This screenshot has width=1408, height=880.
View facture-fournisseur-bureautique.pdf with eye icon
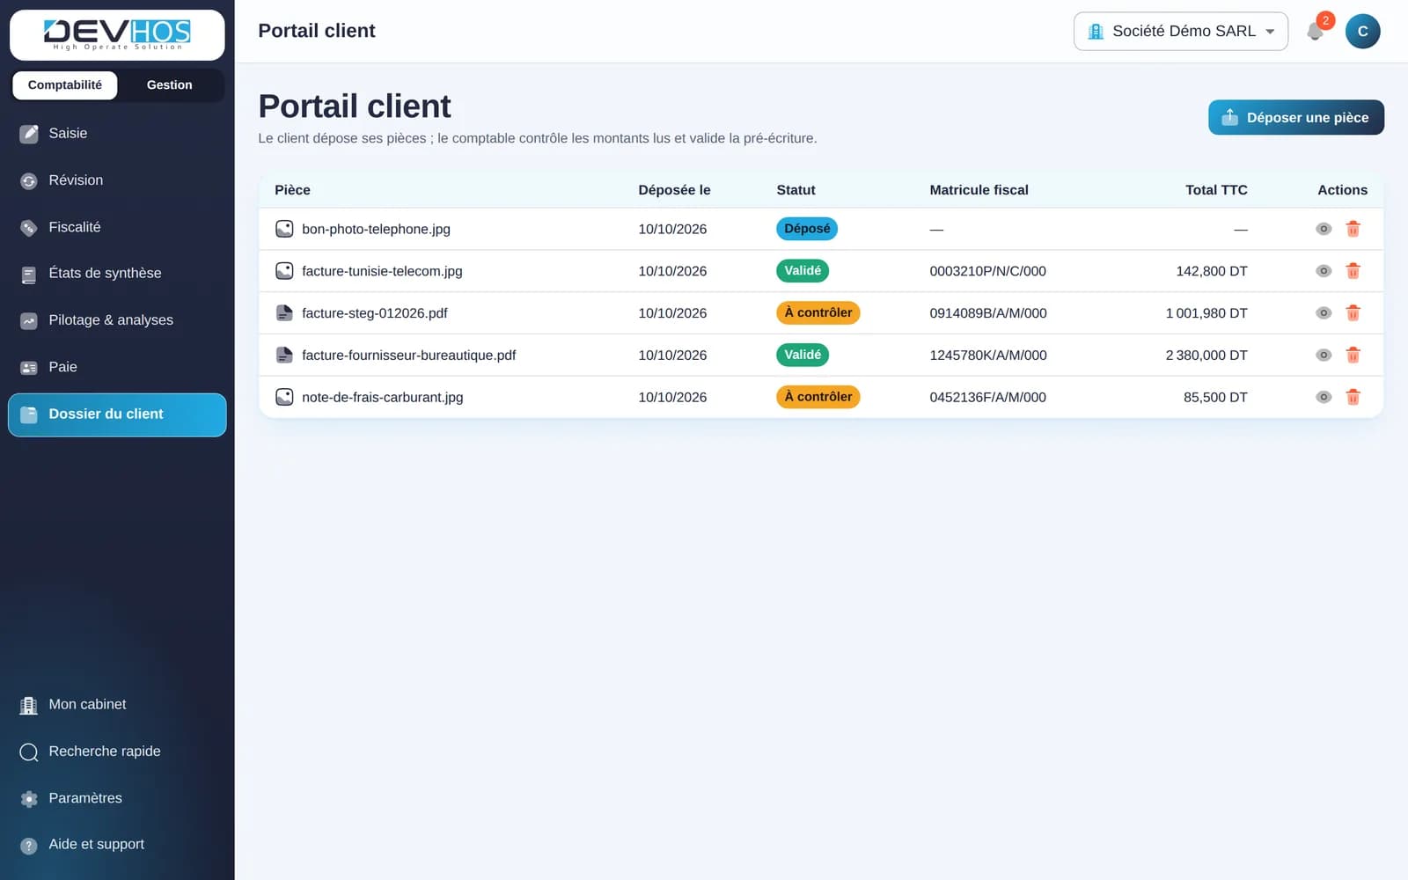tap(1324, 356)
